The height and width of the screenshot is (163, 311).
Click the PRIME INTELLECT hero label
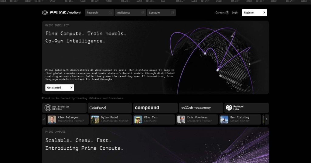pyautogui.click(x=57, y=25)
